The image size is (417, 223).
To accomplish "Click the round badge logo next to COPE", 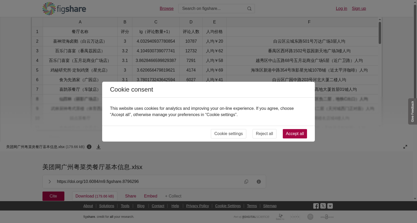I will (310, 217).
